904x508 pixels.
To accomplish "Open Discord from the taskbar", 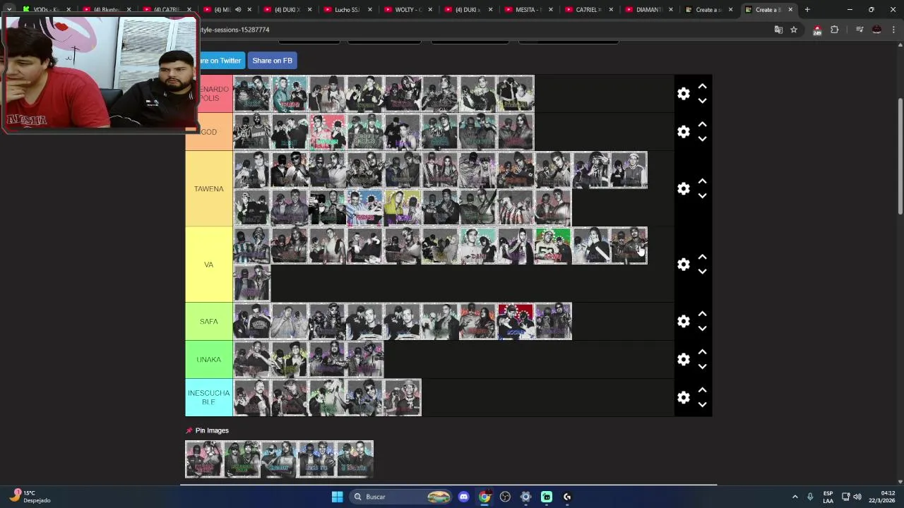I will coord(463,497).
